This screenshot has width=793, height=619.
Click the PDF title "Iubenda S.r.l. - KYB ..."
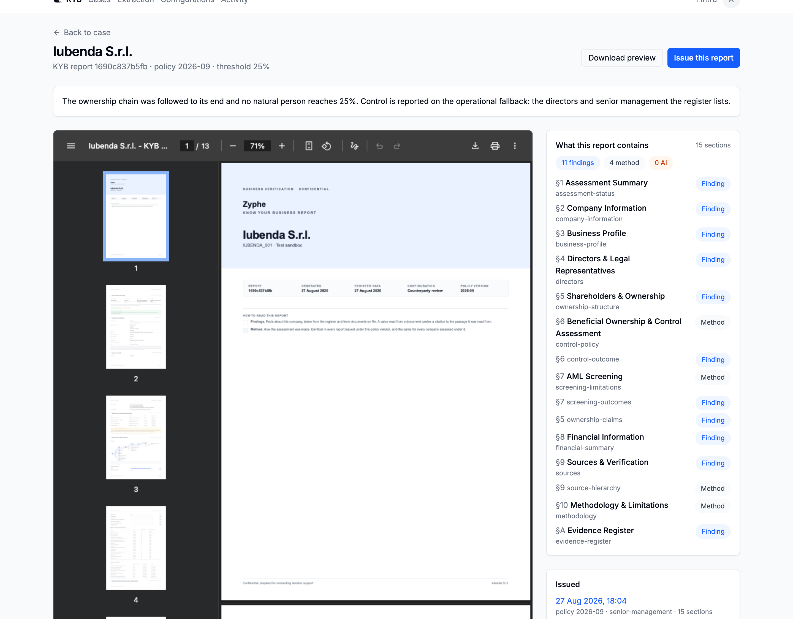128,146
